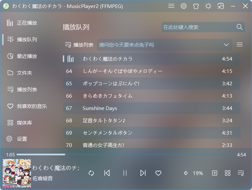Open settings gear in title bar
Image resolution: width=252 pixels, height=190 pixels.
pyautogui.click(x=184, y=6)
